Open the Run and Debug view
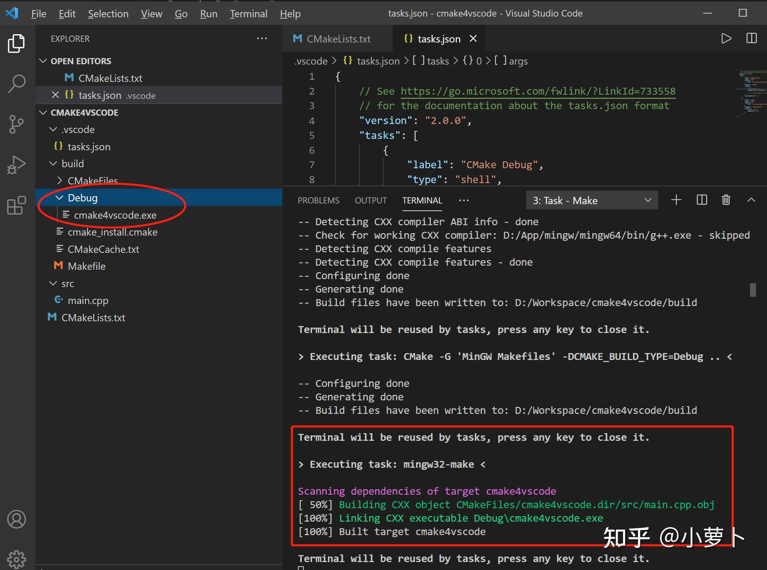The image size is (767, 570). pos(16,165)
